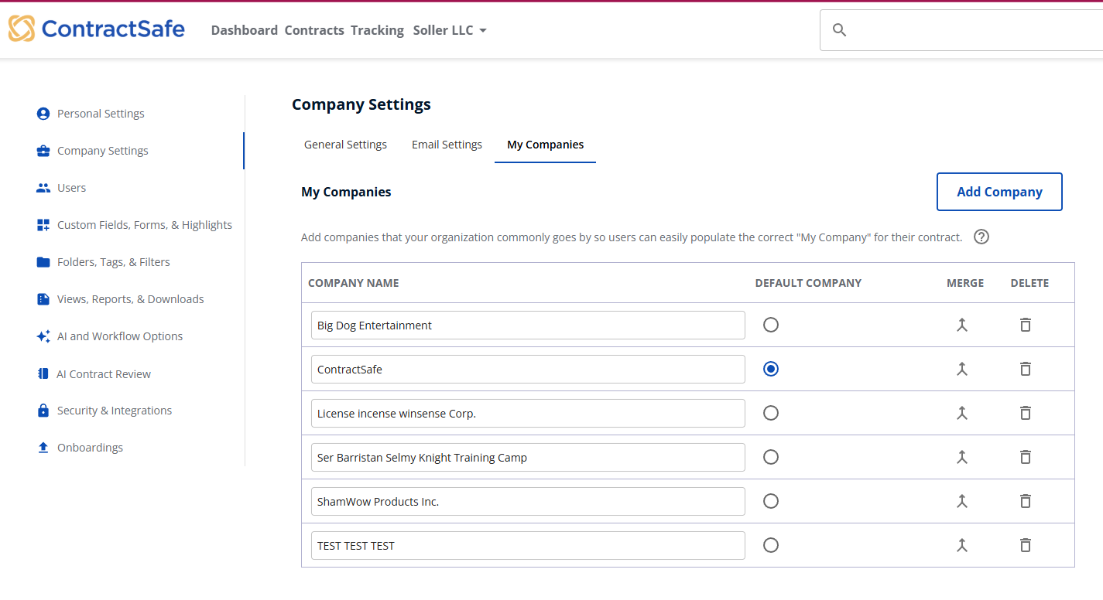Open the help question mark icon

981,237
